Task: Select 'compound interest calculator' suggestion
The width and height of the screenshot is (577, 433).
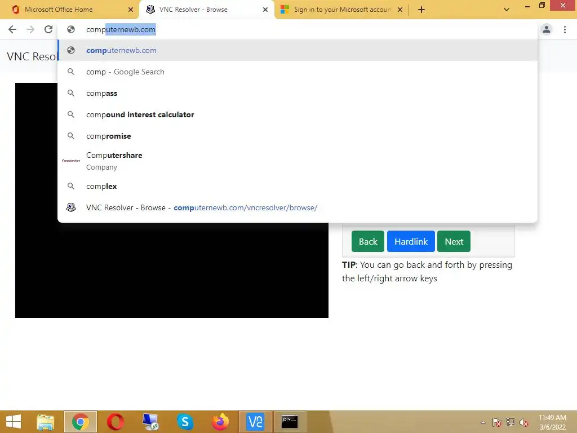Action: pos(298,114)
